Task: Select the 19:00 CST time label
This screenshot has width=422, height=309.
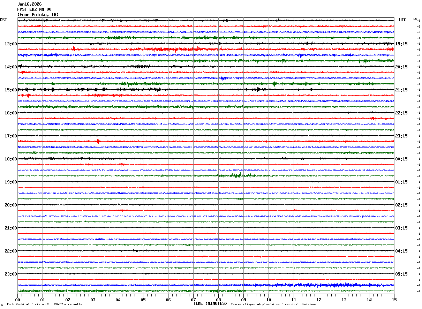Action: pyautogui.click(x=11, y=182)
